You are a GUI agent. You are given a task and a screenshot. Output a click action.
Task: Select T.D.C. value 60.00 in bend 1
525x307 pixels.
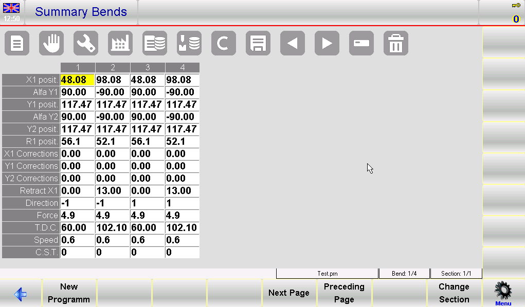coord(77,228)
